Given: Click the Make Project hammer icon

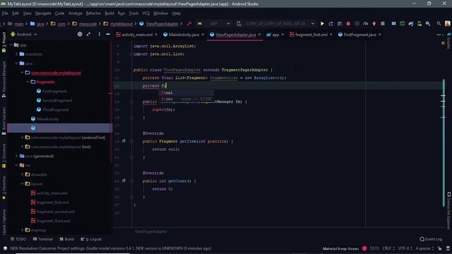Looking at the screenshot, I should [x=189, y=23].
